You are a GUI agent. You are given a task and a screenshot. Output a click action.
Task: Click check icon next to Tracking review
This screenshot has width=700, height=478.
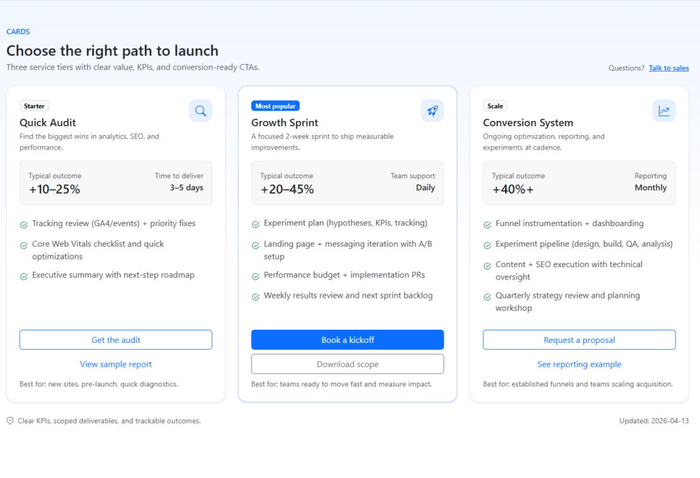[24, 224]
